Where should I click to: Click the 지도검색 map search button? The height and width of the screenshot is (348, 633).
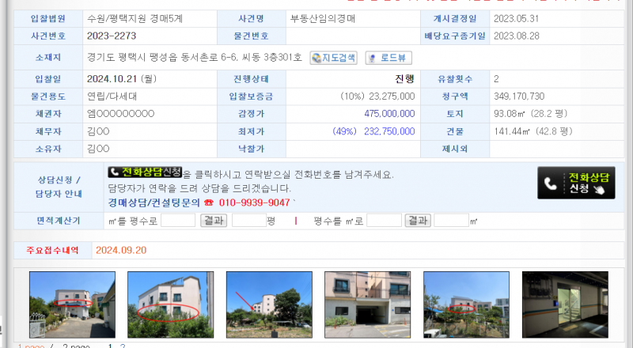[333, 58]
